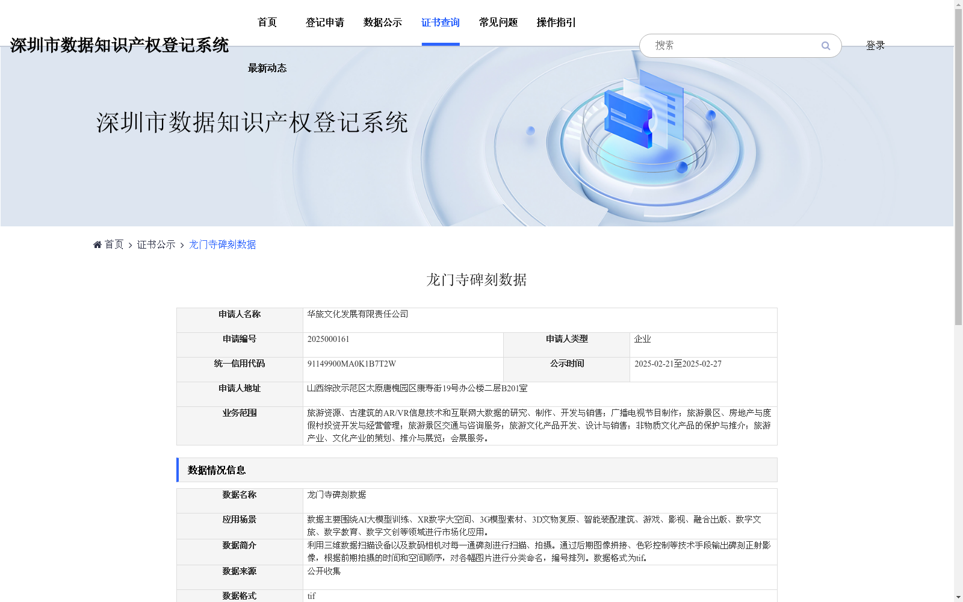
Task: Click the 3D document illustration in banner
Action: (644, 108)
